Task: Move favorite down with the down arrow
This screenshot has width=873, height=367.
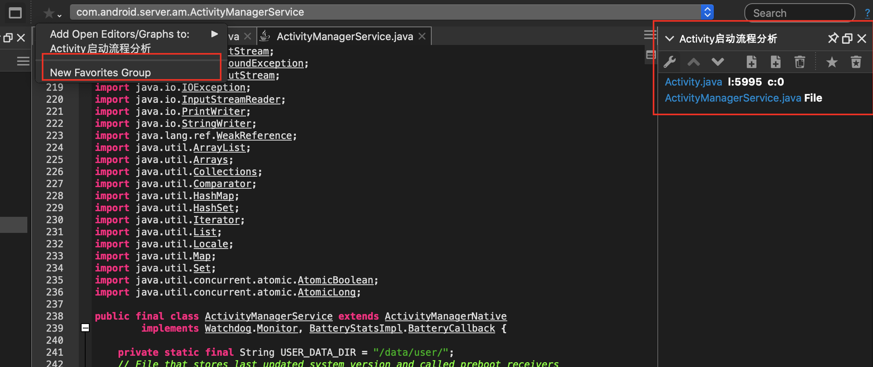Action: [x=717, y=62]
